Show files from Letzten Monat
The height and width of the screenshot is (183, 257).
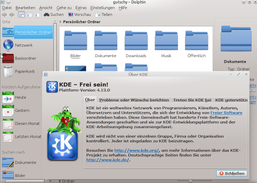pyautogui.click(x=21, y=137)
